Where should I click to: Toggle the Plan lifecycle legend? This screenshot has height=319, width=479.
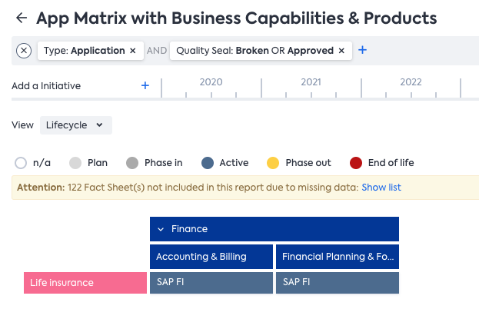click(x=75, y=163)
